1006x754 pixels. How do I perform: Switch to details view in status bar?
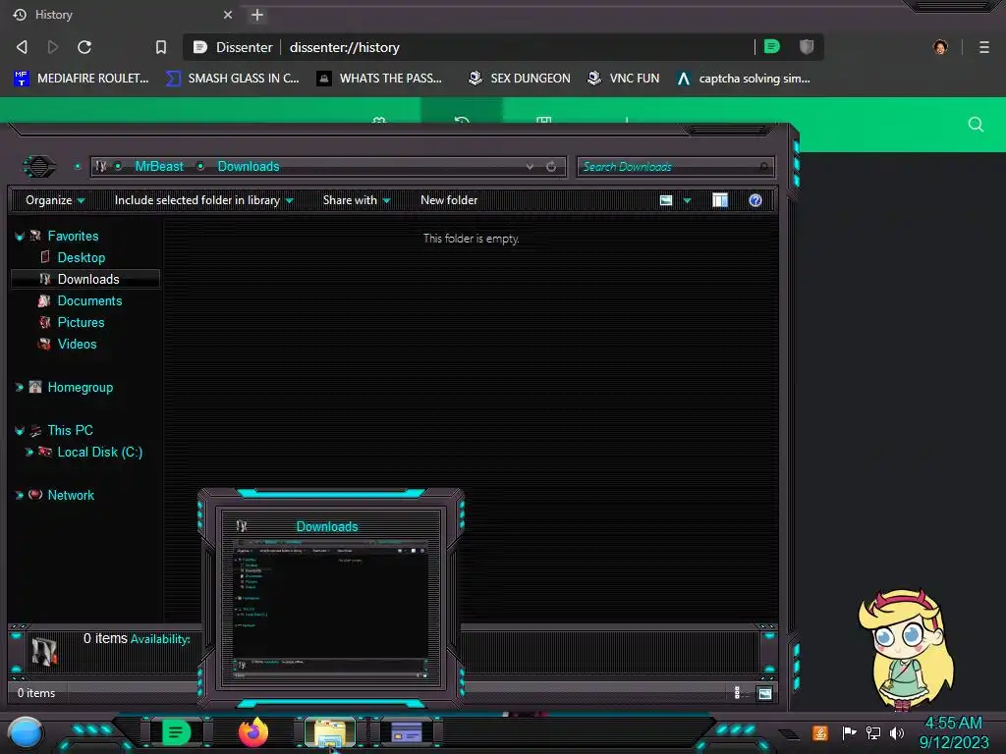click(737, 693)
